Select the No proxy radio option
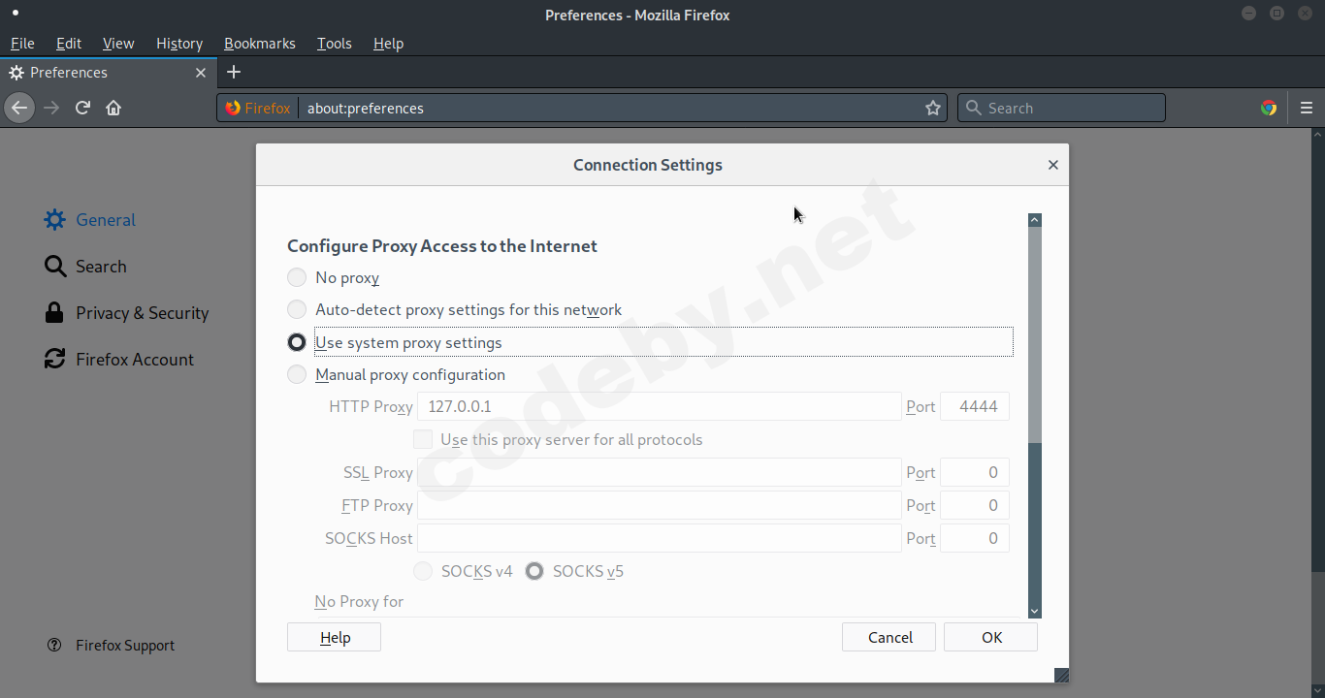Screen dimensions: 1325x698 point(297,278)
